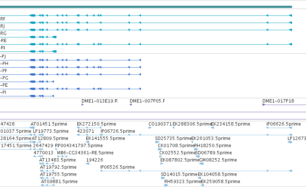Click the EK259058.5prime EST label

coord(220,182)
